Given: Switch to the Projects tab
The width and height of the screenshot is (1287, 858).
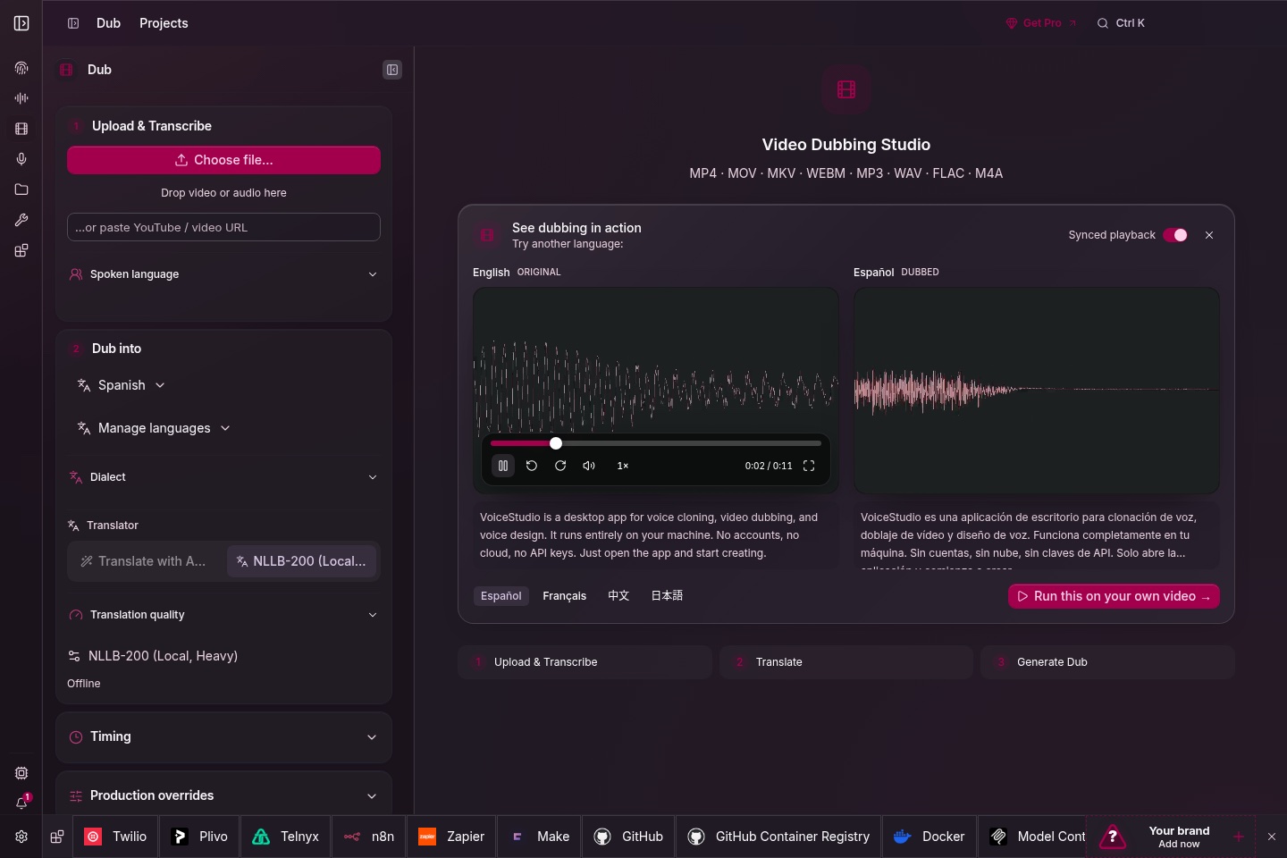Looking at the screenshot, I should [164, 23].
